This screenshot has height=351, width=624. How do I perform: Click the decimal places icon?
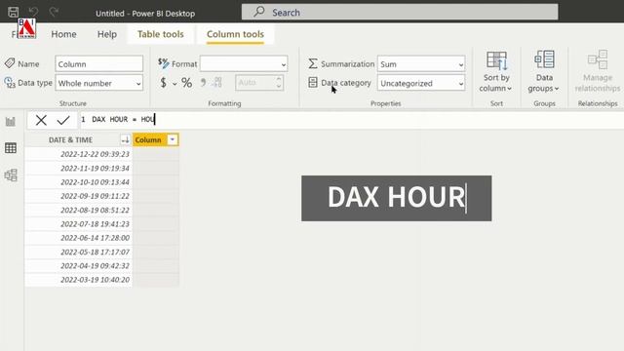pyautogui.click(x=217, y=82)
